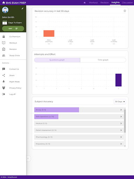Click the Log off exit icon

click(x=3, y=94)
